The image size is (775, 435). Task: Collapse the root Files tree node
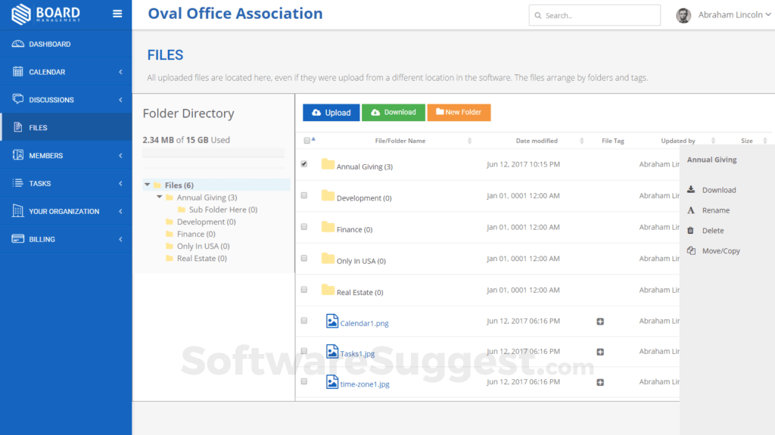pos(146,185)
